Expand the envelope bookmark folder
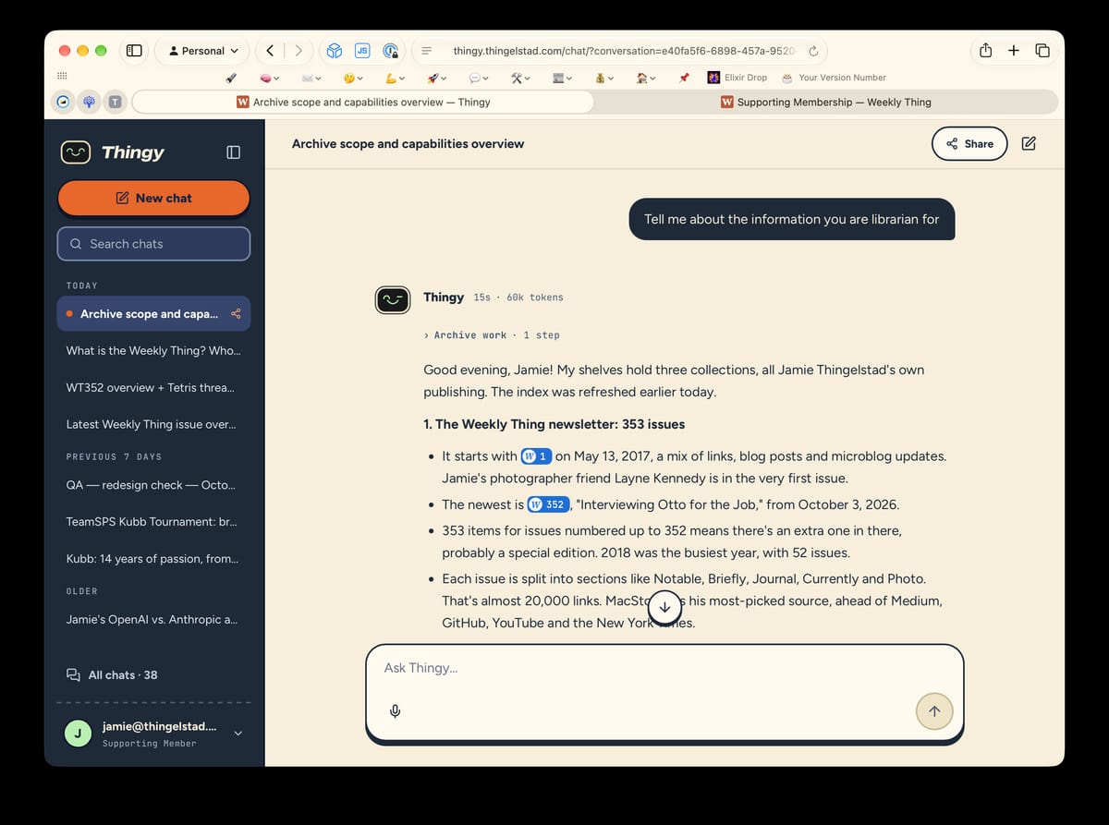Screen dimensions: 1109x825 [311, 78]
